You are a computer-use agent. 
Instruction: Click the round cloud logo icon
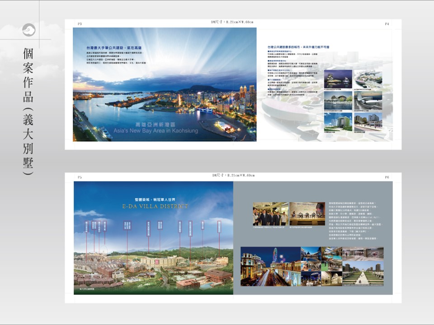[x=29, y=30]
